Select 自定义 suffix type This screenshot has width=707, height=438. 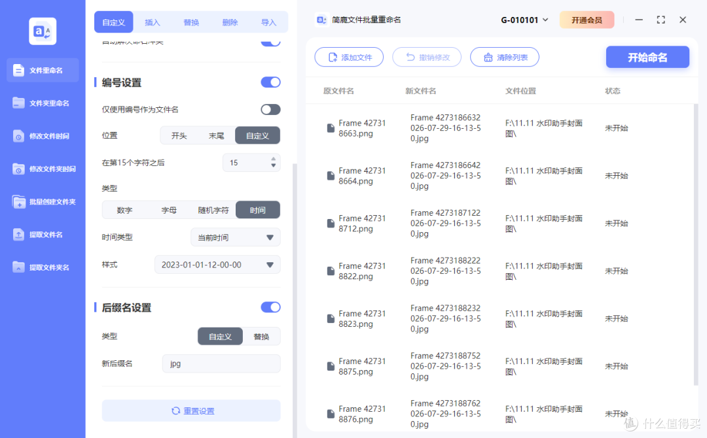click(220, 336)
